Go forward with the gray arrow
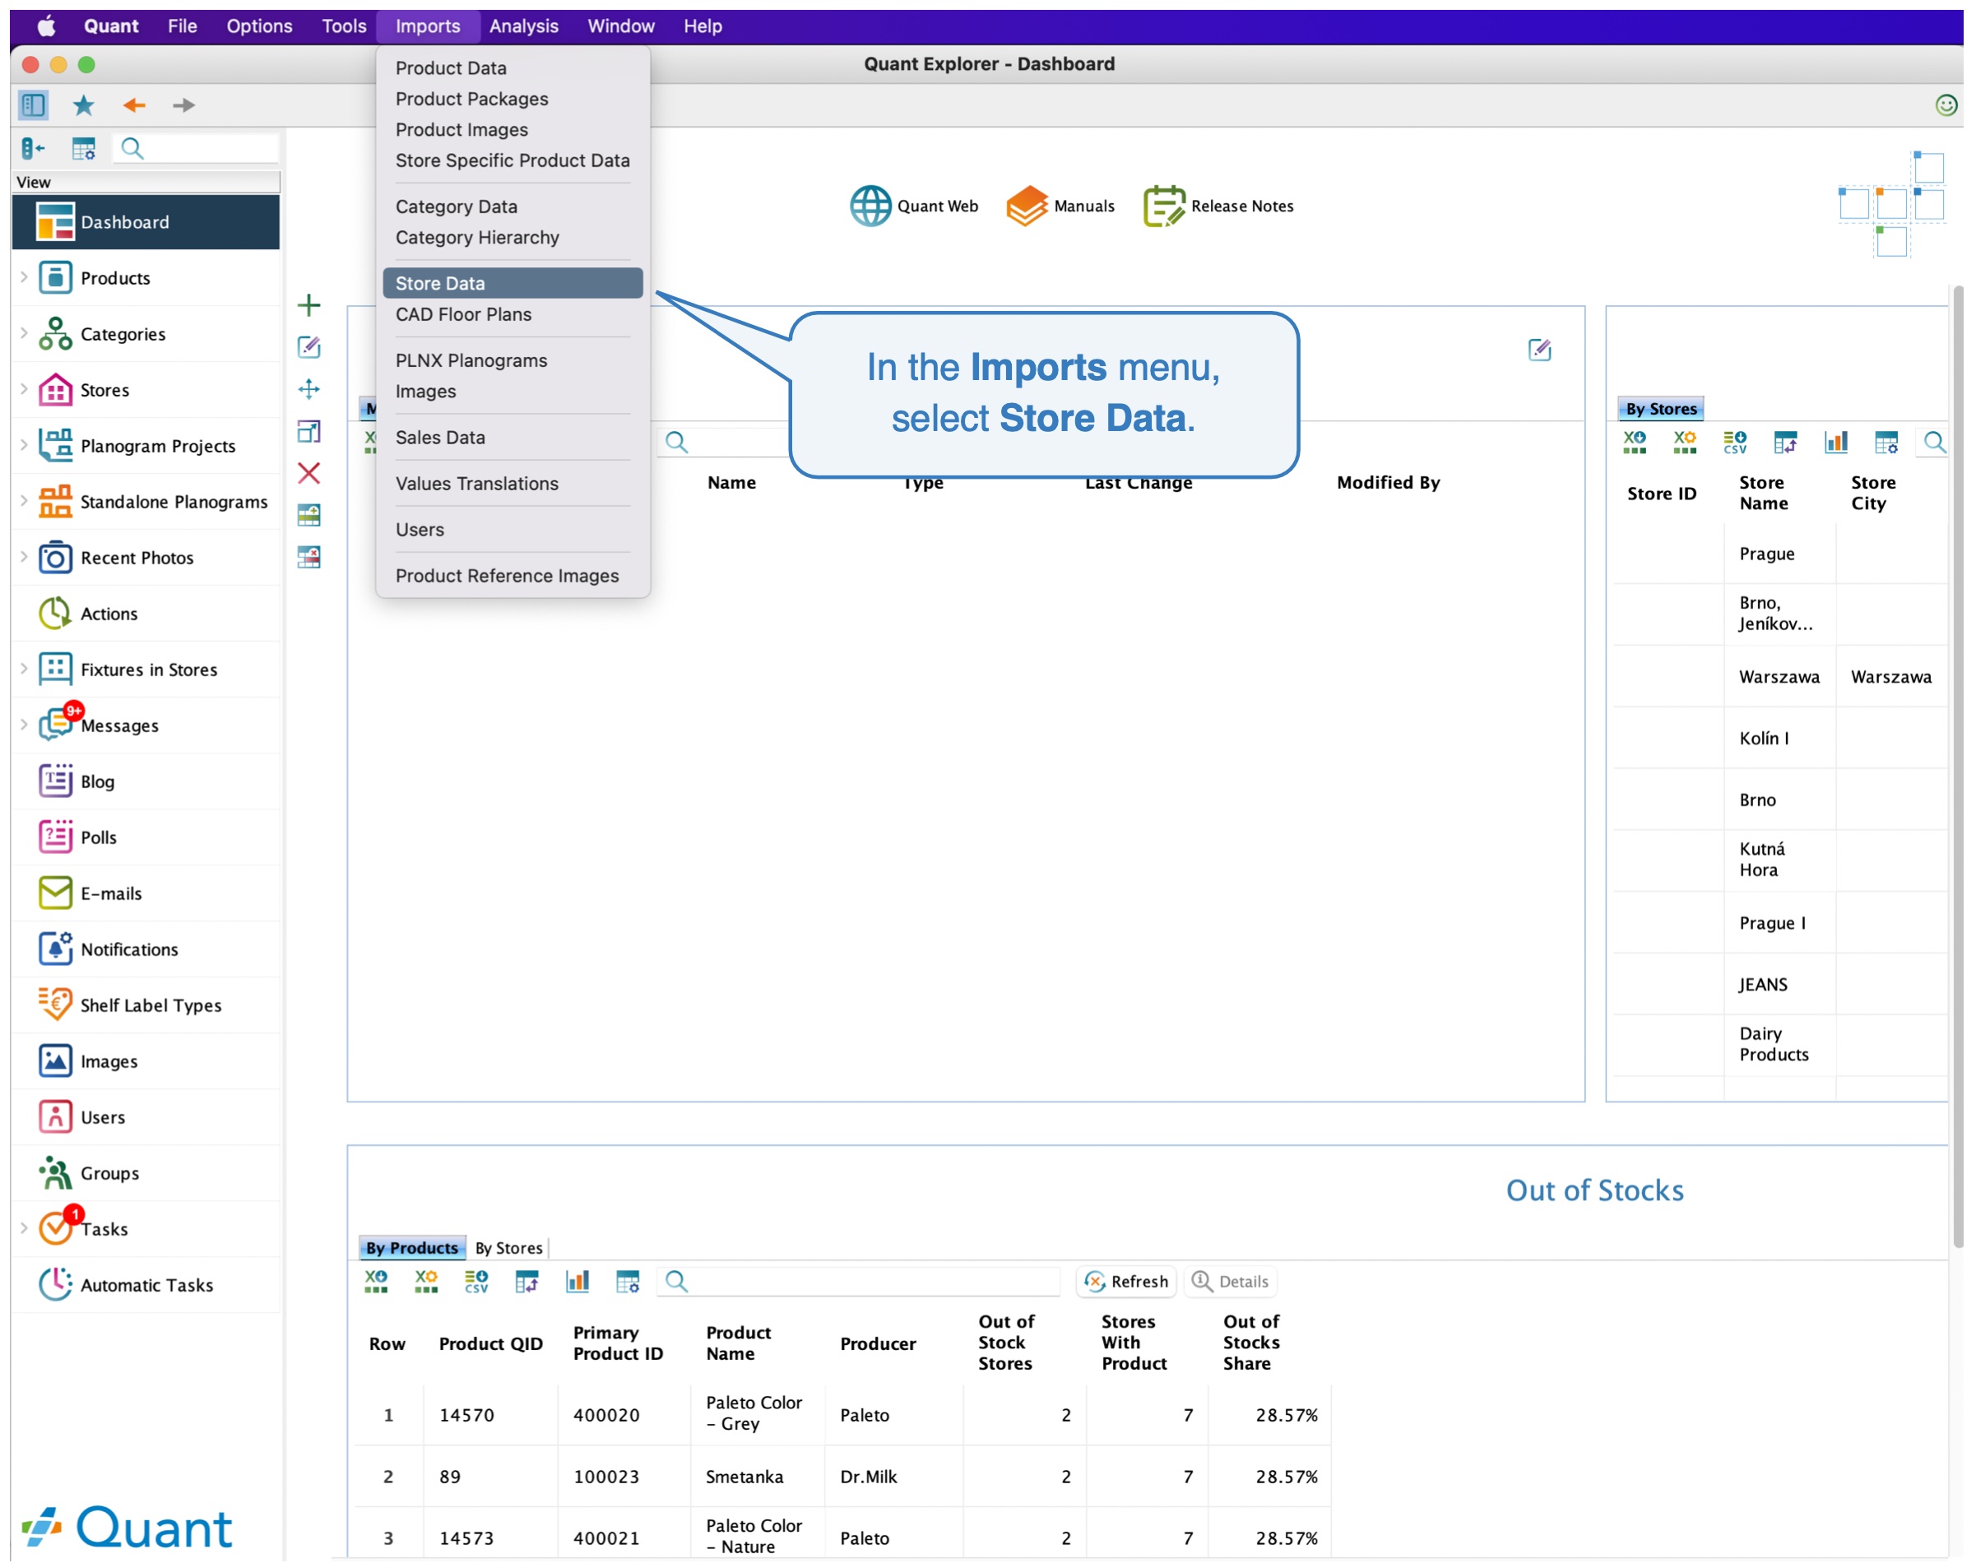This screenshot has height=1563, width=1976. [x=183, y=105]
